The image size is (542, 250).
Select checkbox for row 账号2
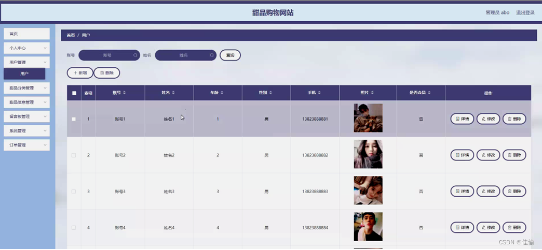(x=74, y=155)
